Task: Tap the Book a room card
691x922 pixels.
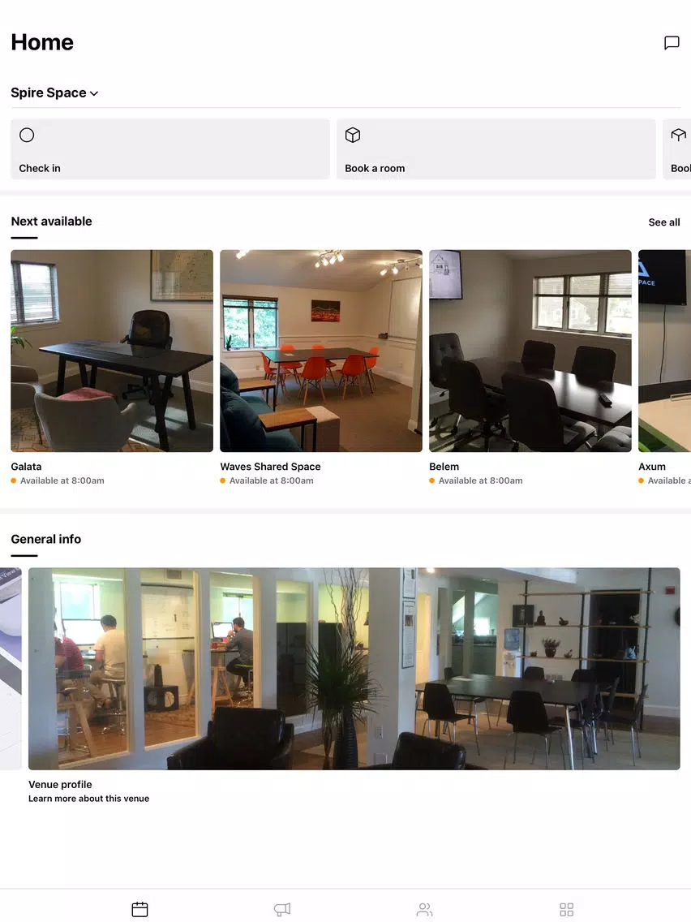Action: pyautogui.click(x=496, y=149)
